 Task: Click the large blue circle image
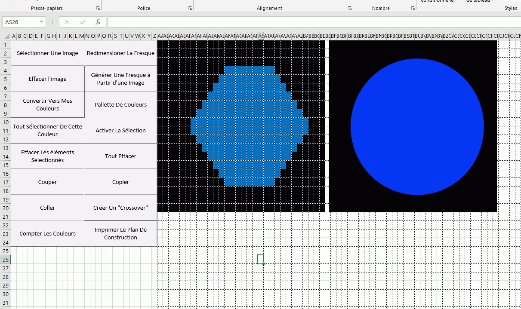pyautogui.click(x=417, y=127)
